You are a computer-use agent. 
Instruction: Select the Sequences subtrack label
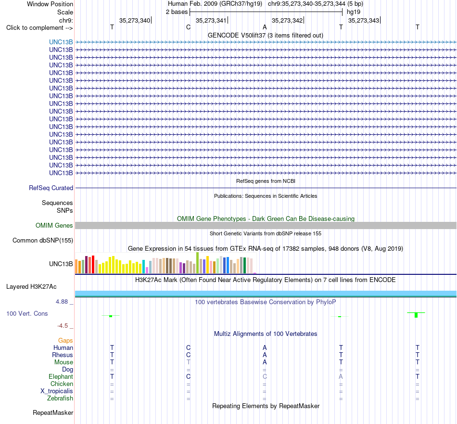pyautogui.click(x=57, y=203)
